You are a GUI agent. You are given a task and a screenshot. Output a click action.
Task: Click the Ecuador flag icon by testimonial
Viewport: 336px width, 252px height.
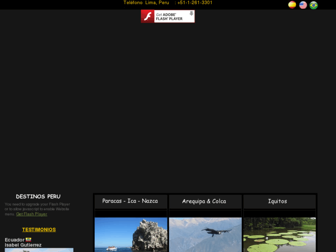pyautogui.click(x=29, y=240)
